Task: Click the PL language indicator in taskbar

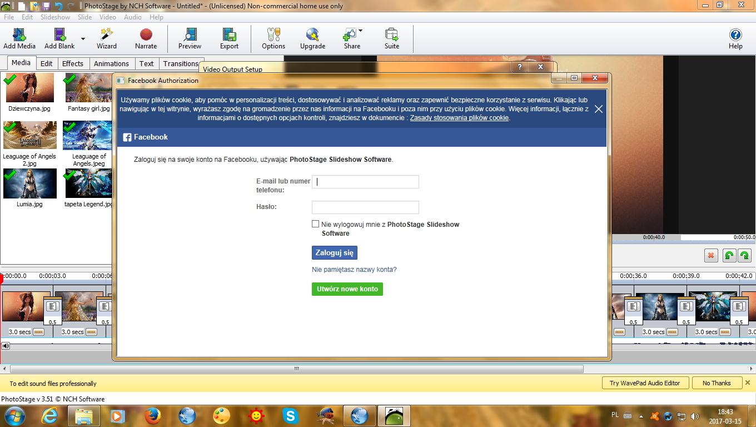Action: point(615,415)
